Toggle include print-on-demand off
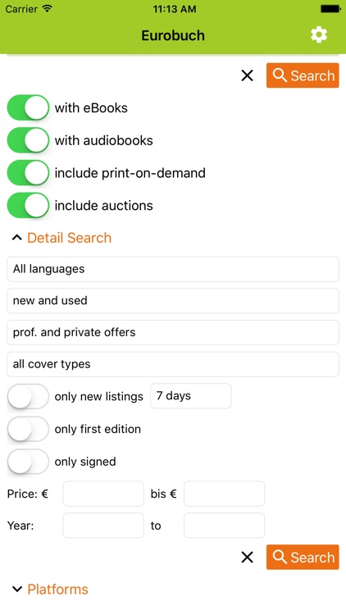This screenshot has width=346, height=615. point(28,172)
